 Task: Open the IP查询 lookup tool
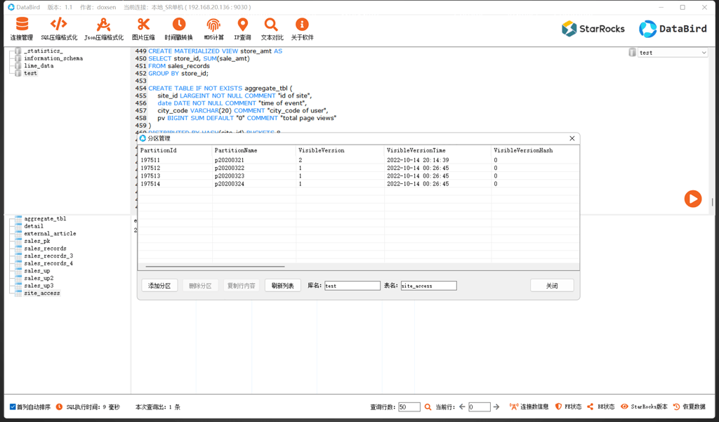pos(242,29)
